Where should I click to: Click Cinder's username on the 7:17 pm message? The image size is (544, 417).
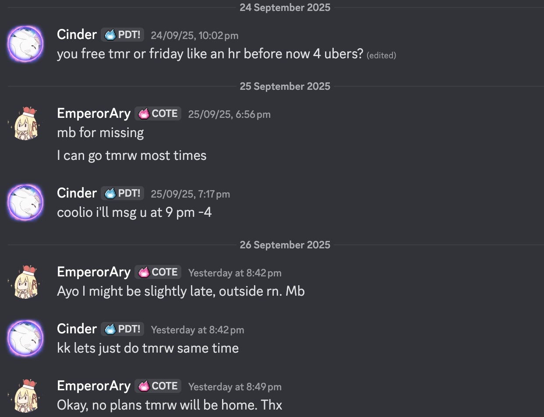[77, 193]
